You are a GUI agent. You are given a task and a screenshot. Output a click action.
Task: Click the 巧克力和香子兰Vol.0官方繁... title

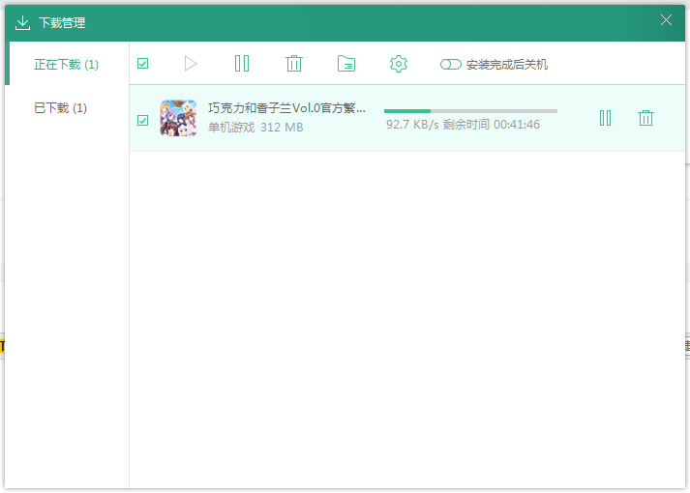coord(286,108)
